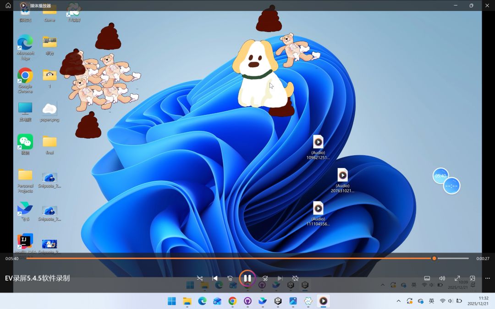This screenshot has width=495, height=309.
Task: Enter full screen mode
Action: (457, 278)
